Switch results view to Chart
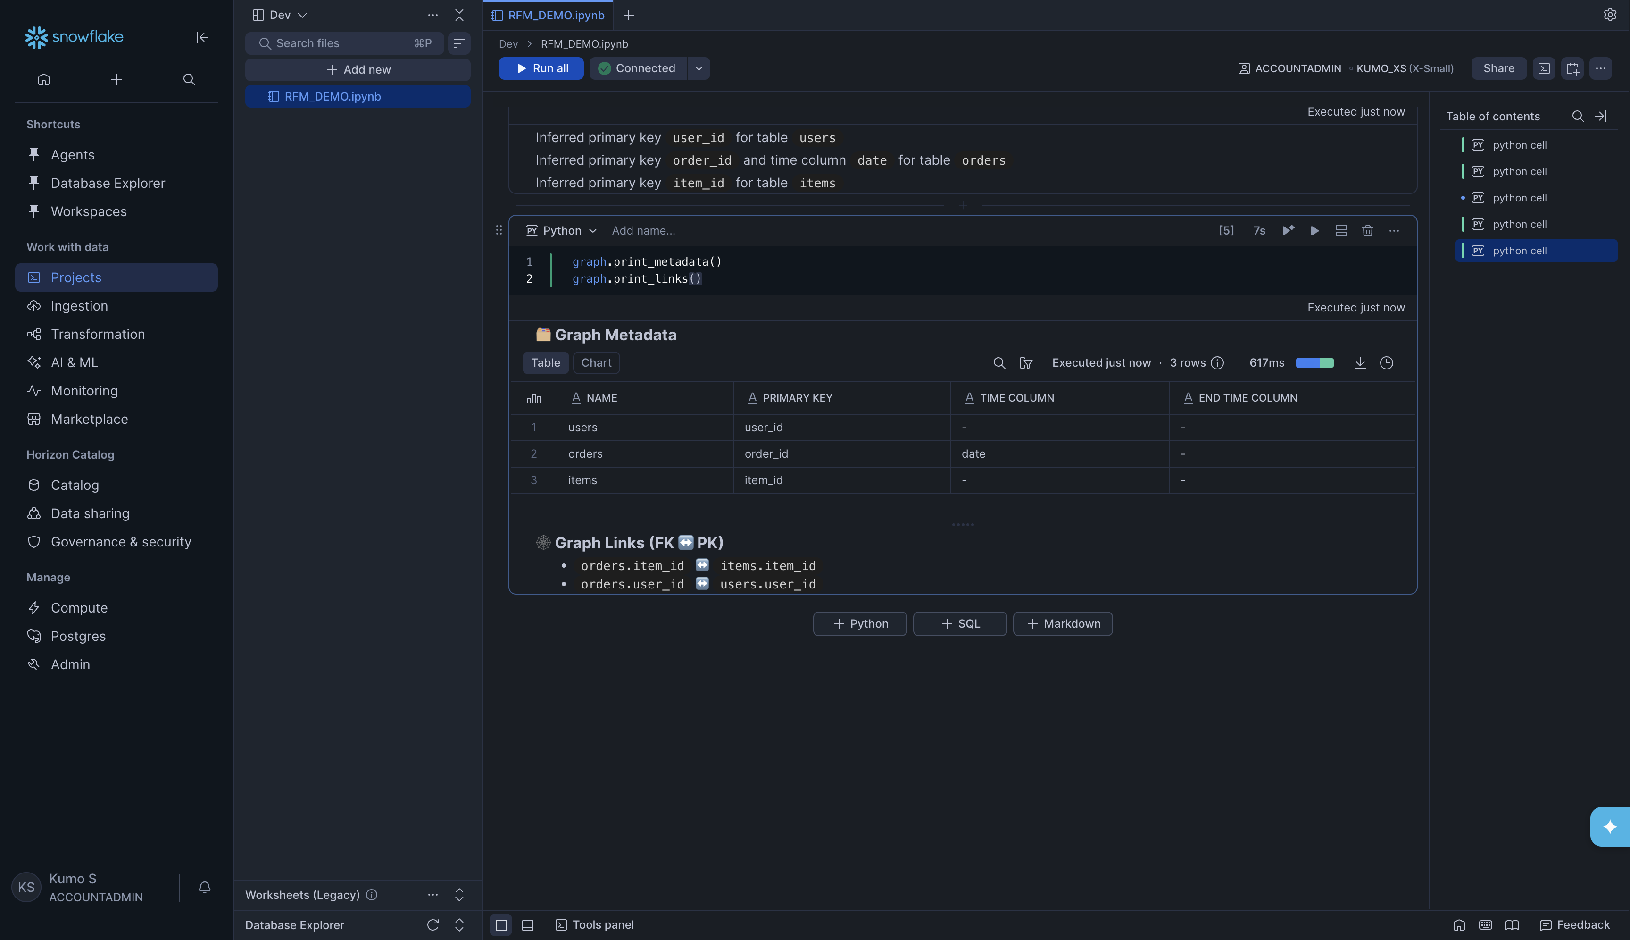 tap(596, 362)
